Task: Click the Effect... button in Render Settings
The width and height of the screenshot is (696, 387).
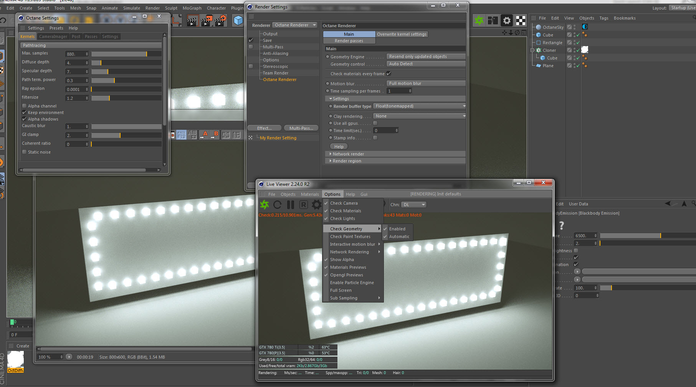Action: coord(264,128)
